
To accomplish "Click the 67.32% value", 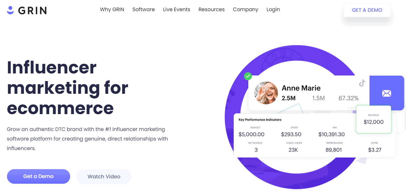I will coord(349,98).
